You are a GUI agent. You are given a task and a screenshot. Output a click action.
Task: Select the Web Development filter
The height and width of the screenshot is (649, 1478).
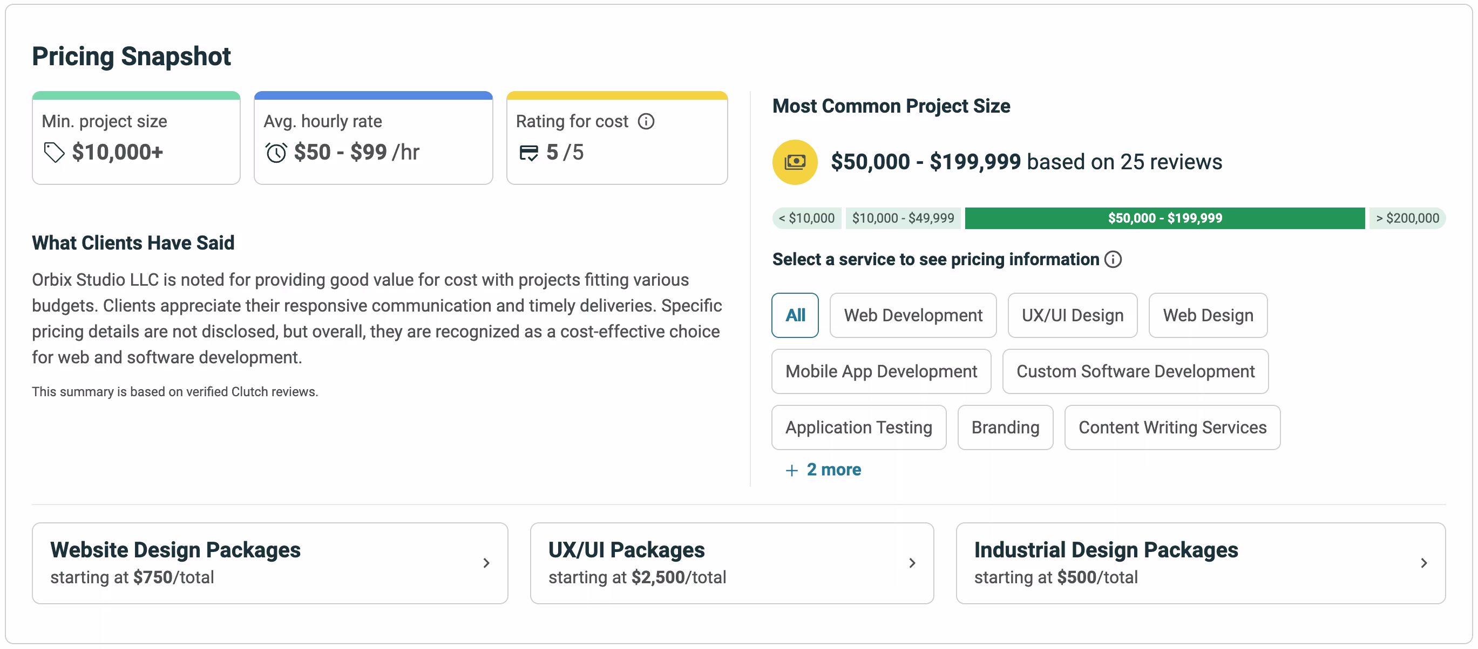coord(913,316)
